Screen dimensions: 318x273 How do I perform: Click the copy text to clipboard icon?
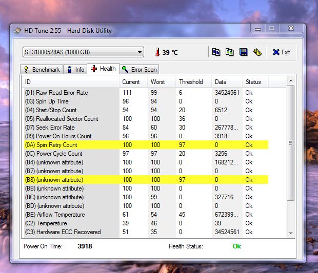pos(216,52)
